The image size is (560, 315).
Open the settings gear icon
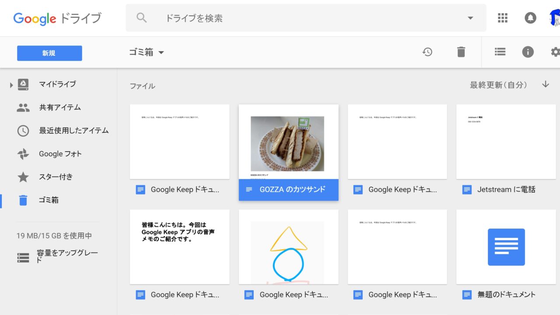point(555,52)
